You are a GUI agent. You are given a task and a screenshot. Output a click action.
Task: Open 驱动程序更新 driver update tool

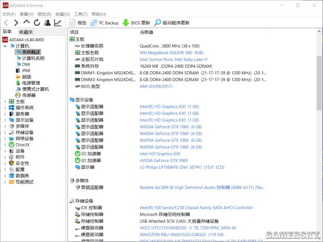point(172,23)
